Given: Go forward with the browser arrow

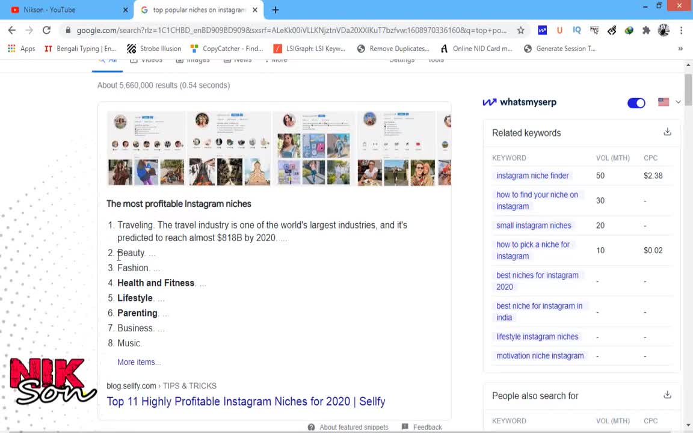Looking at the screenshot, I should 29,30.
